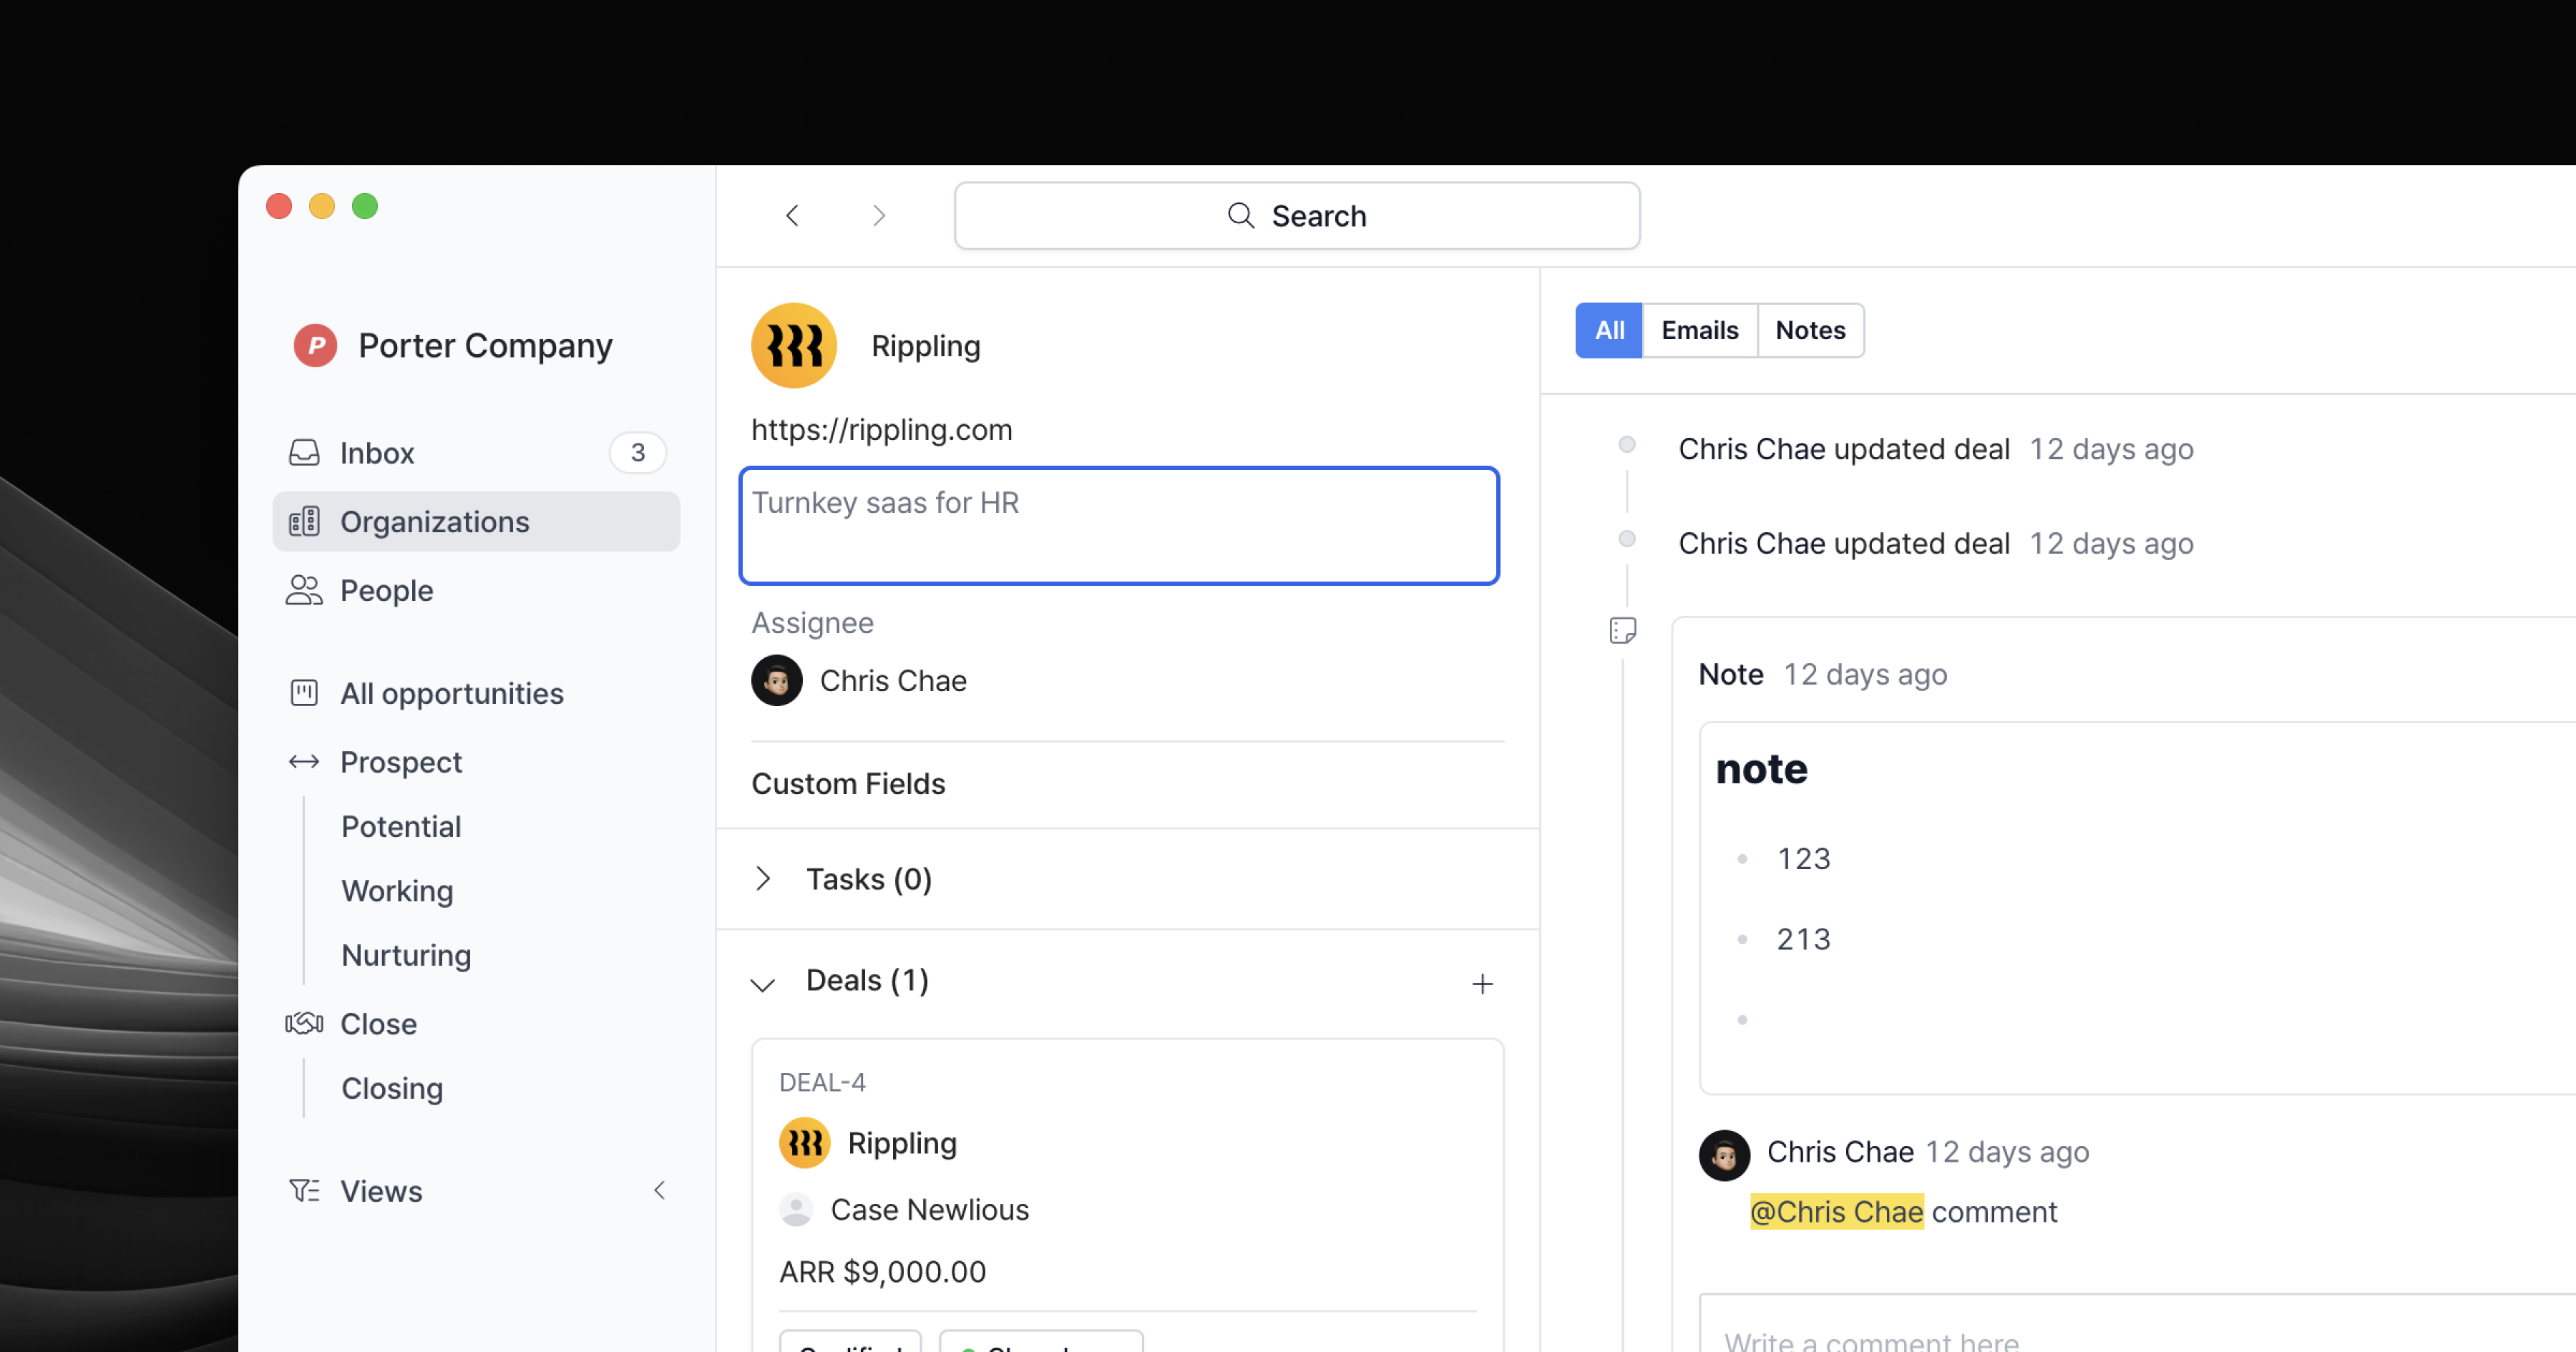2576x1352 pixels.
Task: Click the All opportunities board icon
Action: 304,693
